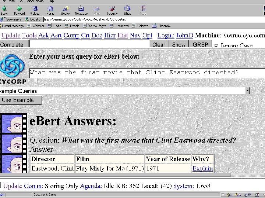Reload the page using the Reload icon

pyautogui.click(x=35, y=8)
